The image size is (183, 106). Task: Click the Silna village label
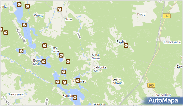(68, 19)
